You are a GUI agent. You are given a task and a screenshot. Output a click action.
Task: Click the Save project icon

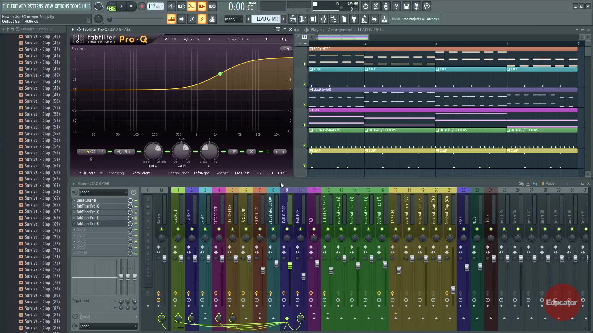click(x=406, y=6)
